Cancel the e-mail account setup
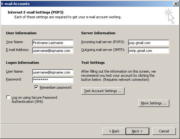Screen dimensions: 180x139 click(164, 131)
